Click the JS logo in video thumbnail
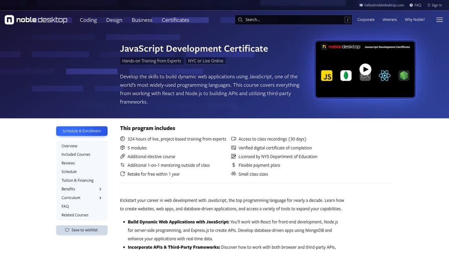 tap(327, 76)
